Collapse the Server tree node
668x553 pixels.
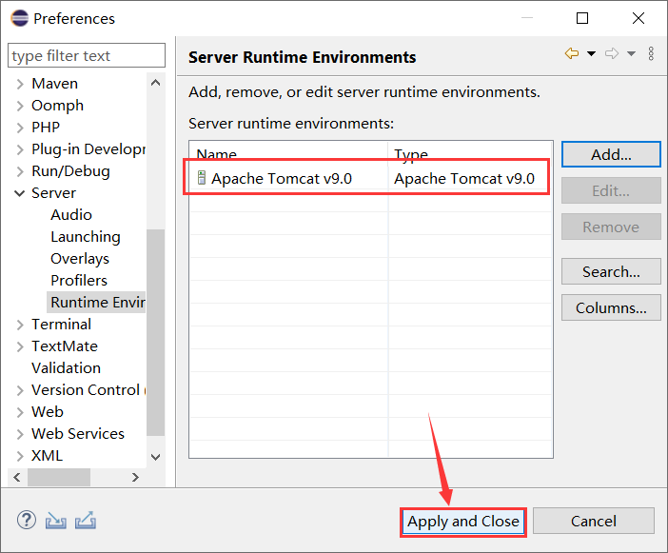coord(20,193)
